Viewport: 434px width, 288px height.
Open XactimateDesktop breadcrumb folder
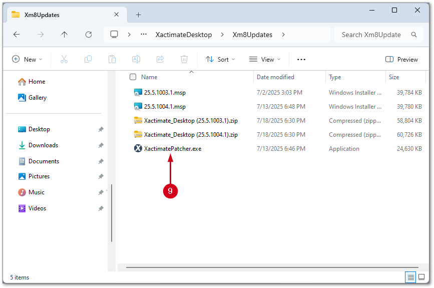[184, 35]
